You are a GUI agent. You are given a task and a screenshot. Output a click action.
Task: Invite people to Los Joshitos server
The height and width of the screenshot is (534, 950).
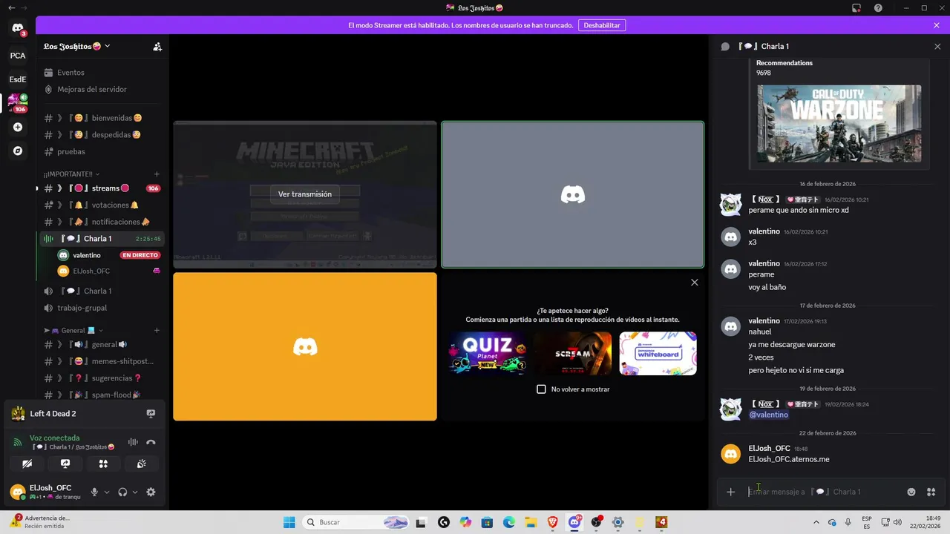(157, 47)
